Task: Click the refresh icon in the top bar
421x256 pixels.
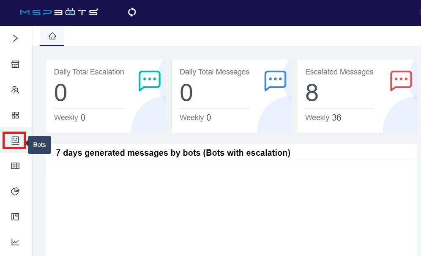Action: pyautogui.click(x=131, y=12)
